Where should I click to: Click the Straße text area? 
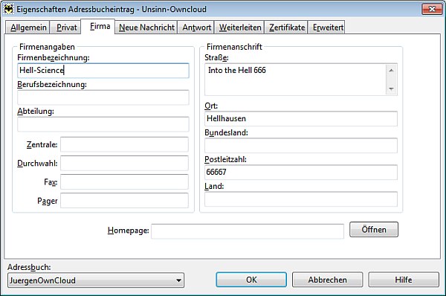(295, 80)
